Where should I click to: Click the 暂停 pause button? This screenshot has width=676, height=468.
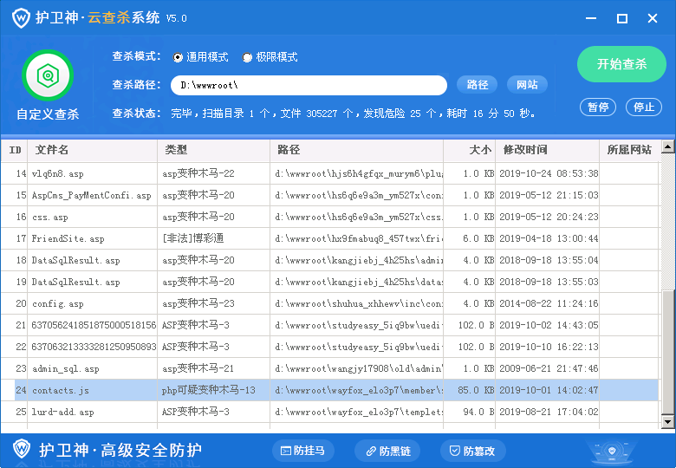pyautogui.click(x=598, y=107)
